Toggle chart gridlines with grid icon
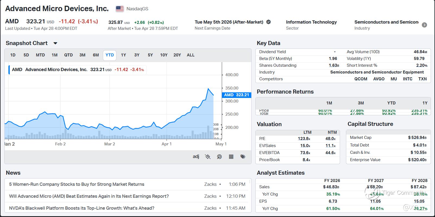The image size is (435, 217). coord(231,157)
